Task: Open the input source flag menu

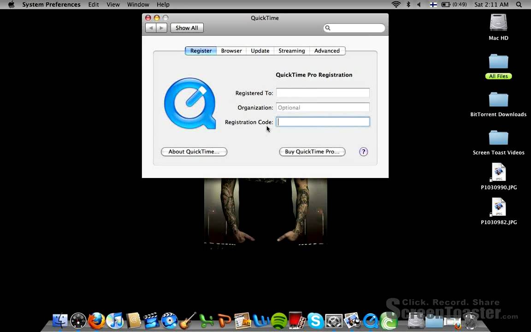Action: click(x=433, y=5)
